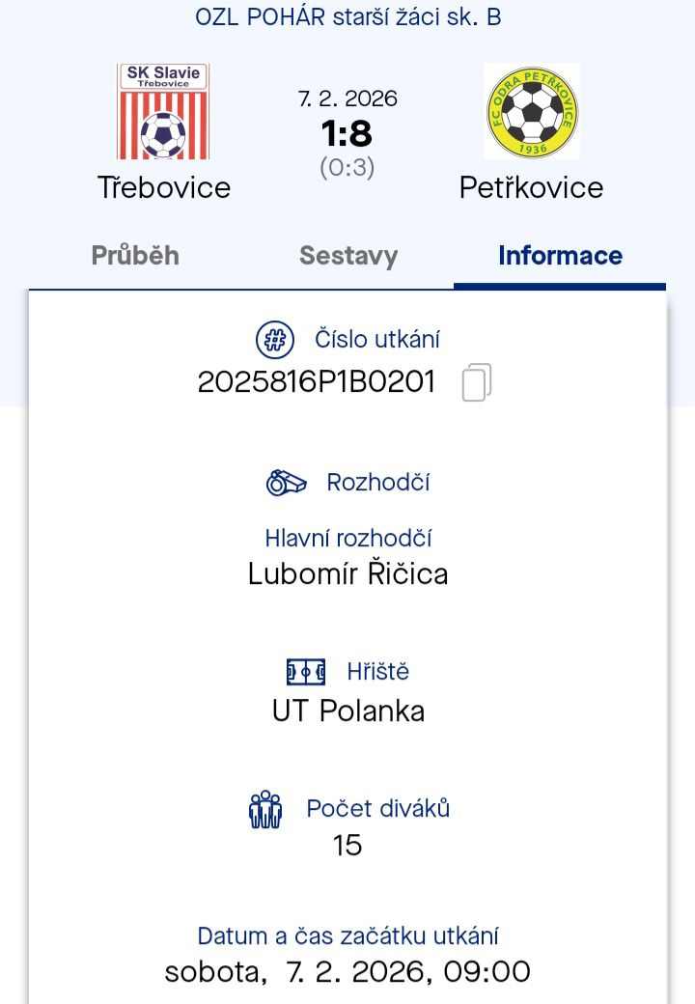Copy the match number with copy icon
The image size is (695, 1004).
pos(477,382)
